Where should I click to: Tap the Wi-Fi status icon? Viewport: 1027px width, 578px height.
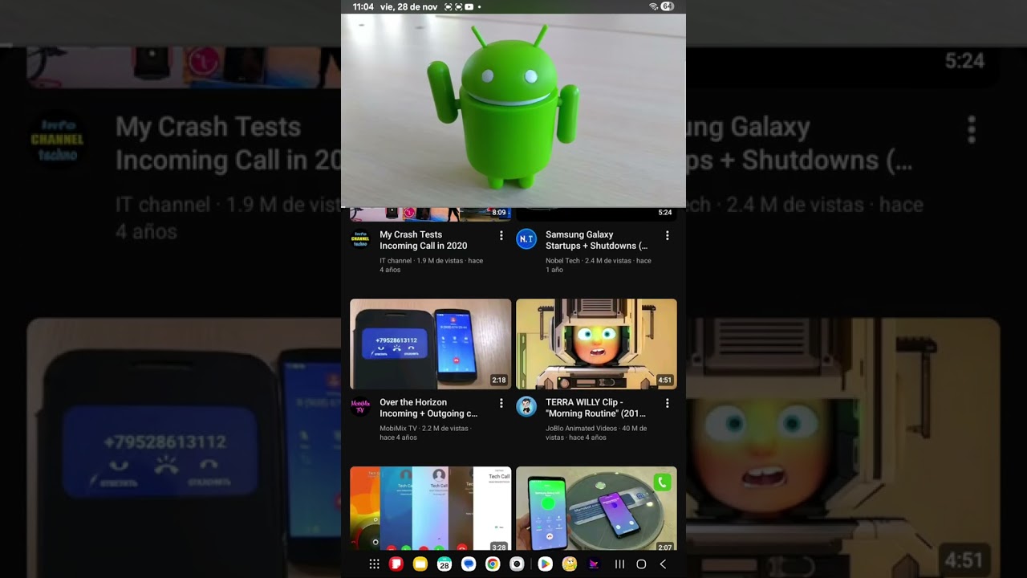coord(653,6)
